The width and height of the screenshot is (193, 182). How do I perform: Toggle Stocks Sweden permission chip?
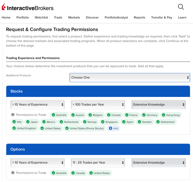(x=145, y=122)
